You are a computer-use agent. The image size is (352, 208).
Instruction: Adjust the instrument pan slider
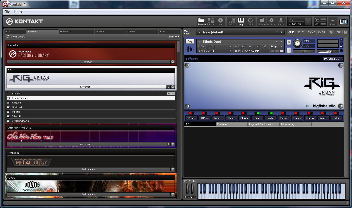[304, 52]
